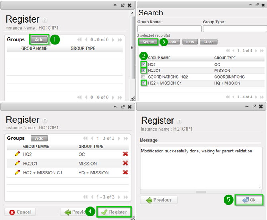
Task: Open help icon beside top-left Register title
Action: click(x=45, y=20)
